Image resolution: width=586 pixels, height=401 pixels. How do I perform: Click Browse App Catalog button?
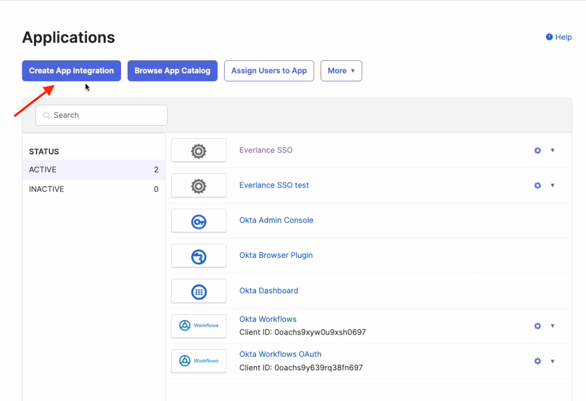pos(173,71)
